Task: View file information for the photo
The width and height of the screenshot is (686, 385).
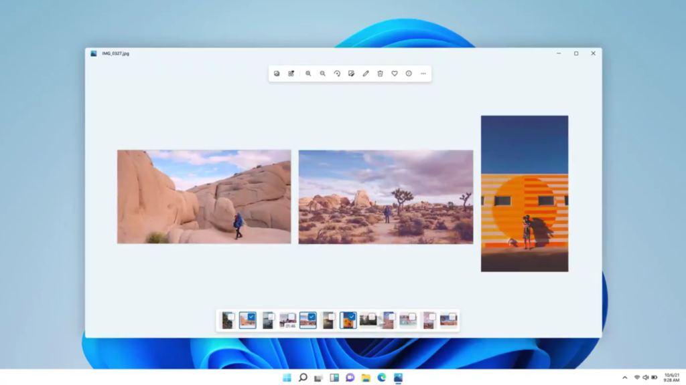Action: click(x=409, y=74)
